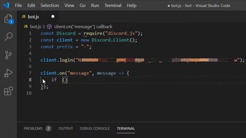Open the View menu
This screenshot has width=246, height=138.
click(x=69, y=5)
